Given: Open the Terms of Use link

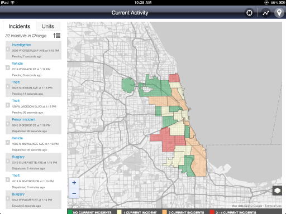Looking at the screenshot, I should (x=273, y=206).
